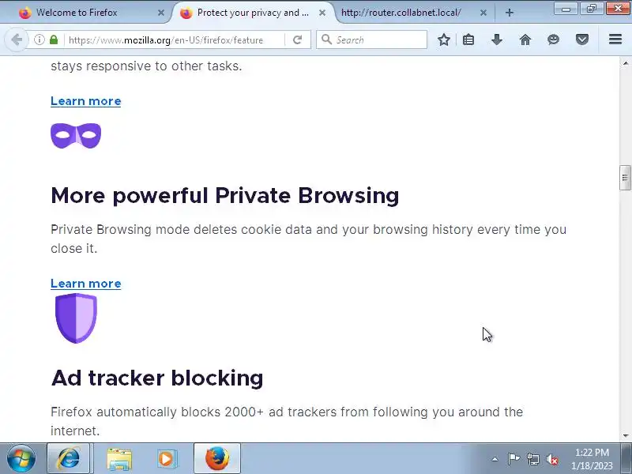Open Learn more under Private Browsing text
Screen dimensions: 632x474
(86, 284)
